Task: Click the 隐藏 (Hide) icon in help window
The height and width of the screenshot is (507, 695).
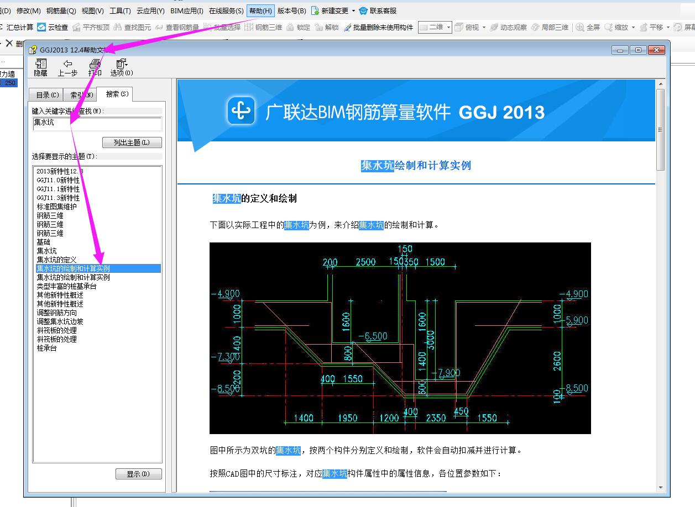Action: pos(40,64)
